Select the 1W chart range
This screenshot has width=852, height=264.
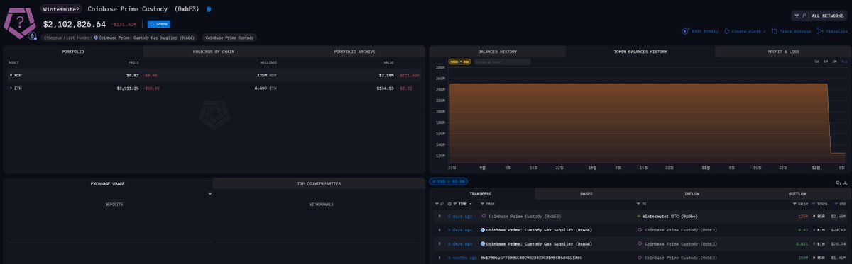(816, 62)
